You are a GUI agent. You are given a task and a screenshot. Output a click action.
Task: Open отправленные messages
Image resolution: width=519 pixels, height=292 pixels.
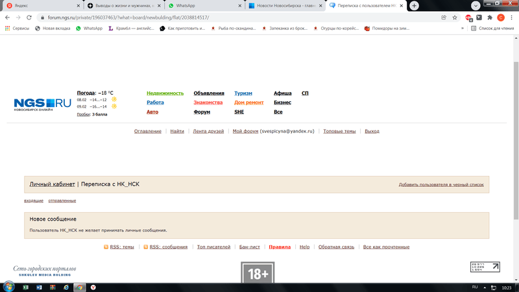pos(62,201)
